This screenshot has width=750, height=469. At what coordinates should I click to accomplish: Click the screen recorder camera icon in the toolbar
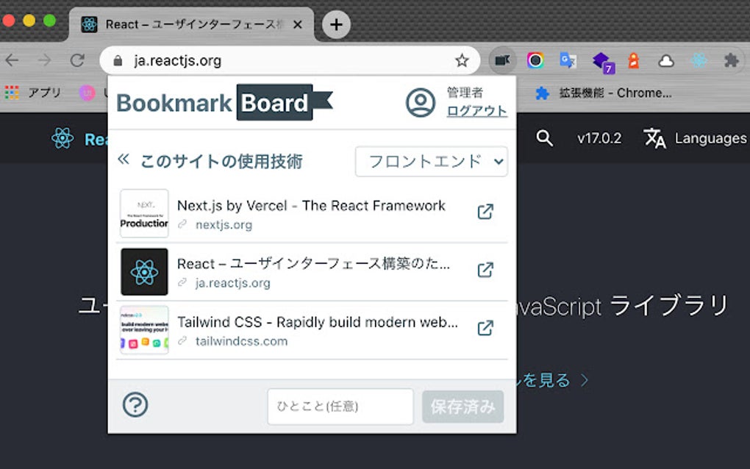point(503,60)
